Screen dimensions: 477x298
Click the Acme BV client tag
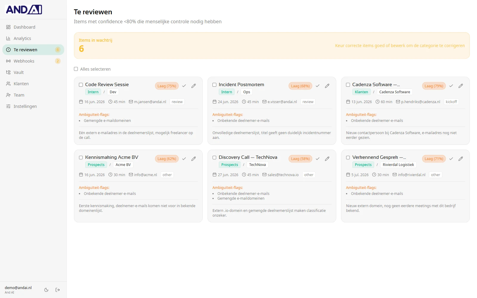pos(123,165)
